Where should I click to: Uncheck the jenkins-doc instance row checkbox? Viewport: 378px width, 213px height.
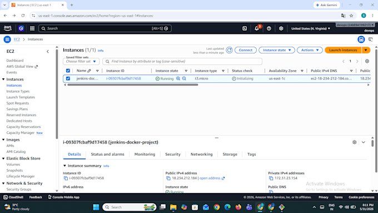click(68, 78)
